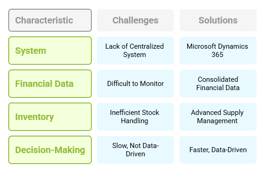Select the Decision-Making row label
Viewport: 264px width, 171px height.
(x=50, y=150)
